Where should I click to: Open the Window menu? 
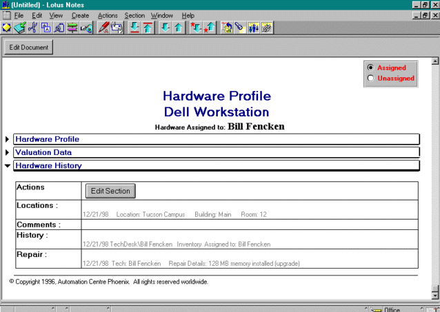tap(162, 16)
